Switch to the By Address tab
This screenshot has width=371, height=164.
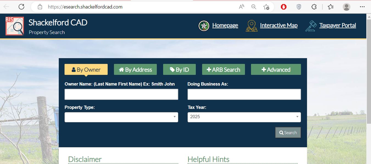(x=135, y=70)
